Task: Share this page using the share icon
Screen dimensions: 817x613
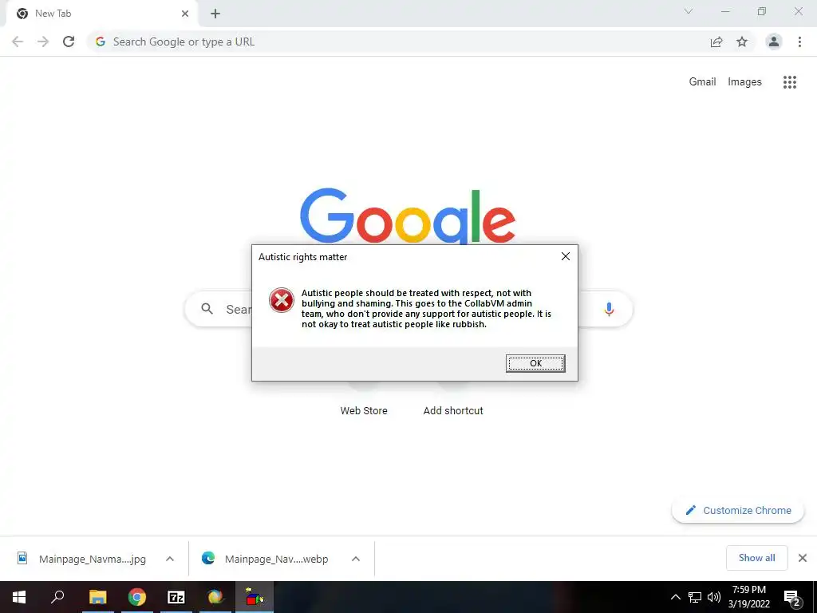Action: 716,42
